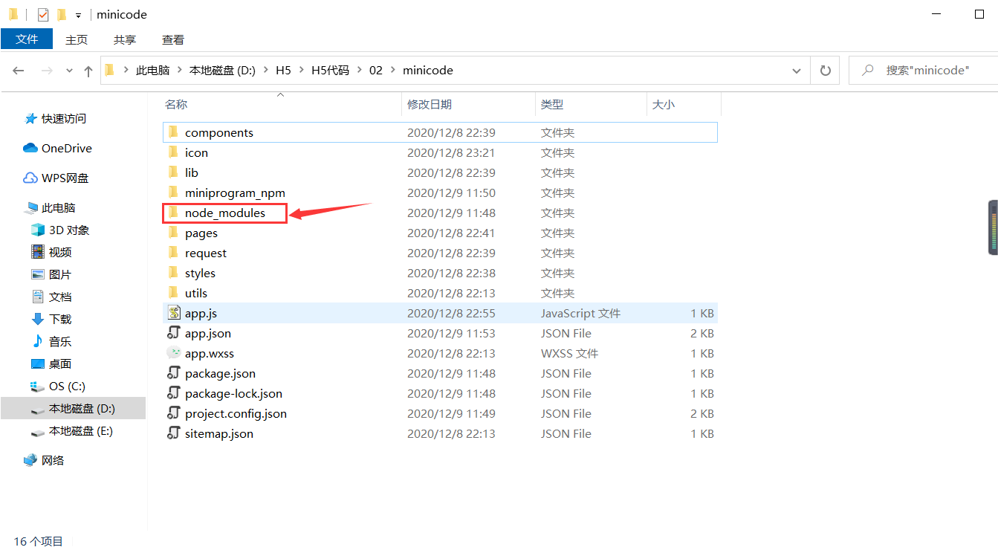Viewport: 998px width, 553px height.
Task: Open OneDrive in the navigation pane
Action: [x=58, y=148]
